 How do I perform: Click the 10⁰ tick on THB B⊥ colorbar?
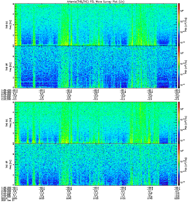tap(182, 11)
